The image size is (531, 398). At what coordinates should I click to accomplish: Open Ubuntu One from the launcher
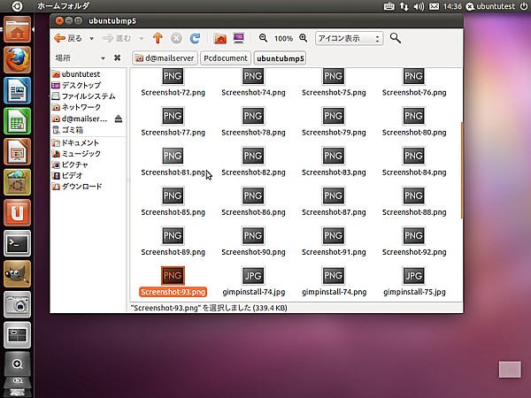[x=17, y=212]
